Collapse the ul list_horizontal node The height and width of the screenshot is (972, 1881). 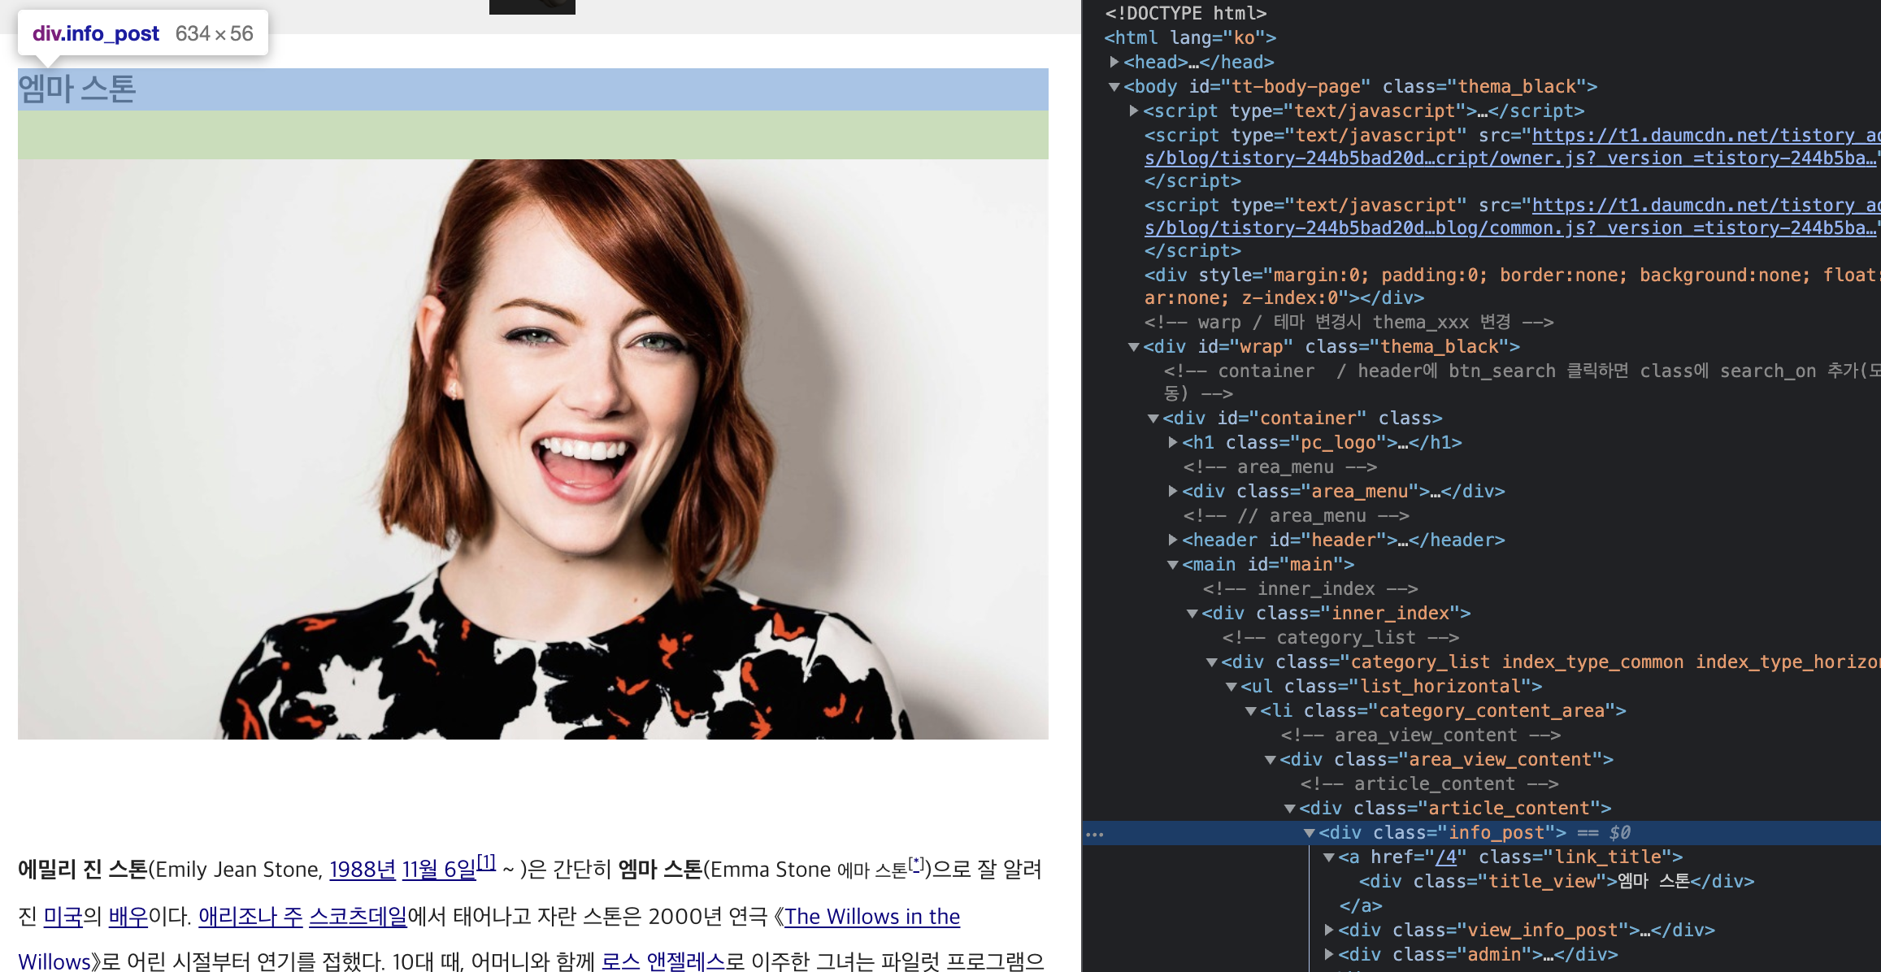tap(1232, 686)
